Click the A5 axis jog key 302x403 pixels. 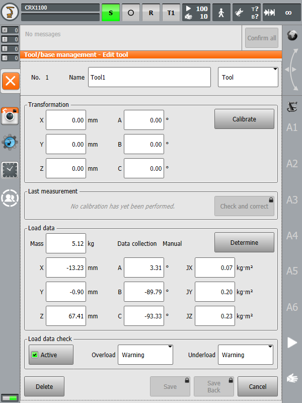pos(292,271)
